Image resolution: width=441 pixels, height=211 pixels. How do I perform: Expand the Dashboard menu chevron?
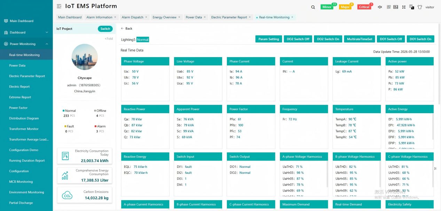pos(47,32)
